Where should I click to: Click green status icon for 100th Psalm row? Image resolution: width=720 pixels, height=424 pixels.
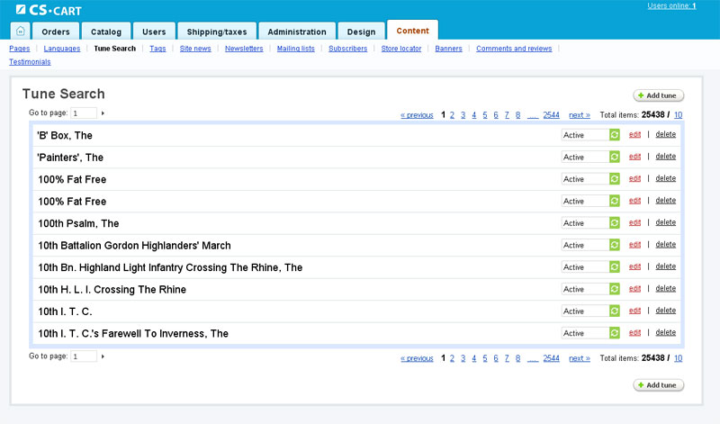click(x=615, y=223)
